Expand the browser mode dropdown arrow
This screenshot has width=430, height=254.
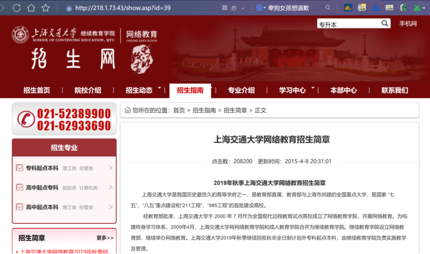point(243,8)
